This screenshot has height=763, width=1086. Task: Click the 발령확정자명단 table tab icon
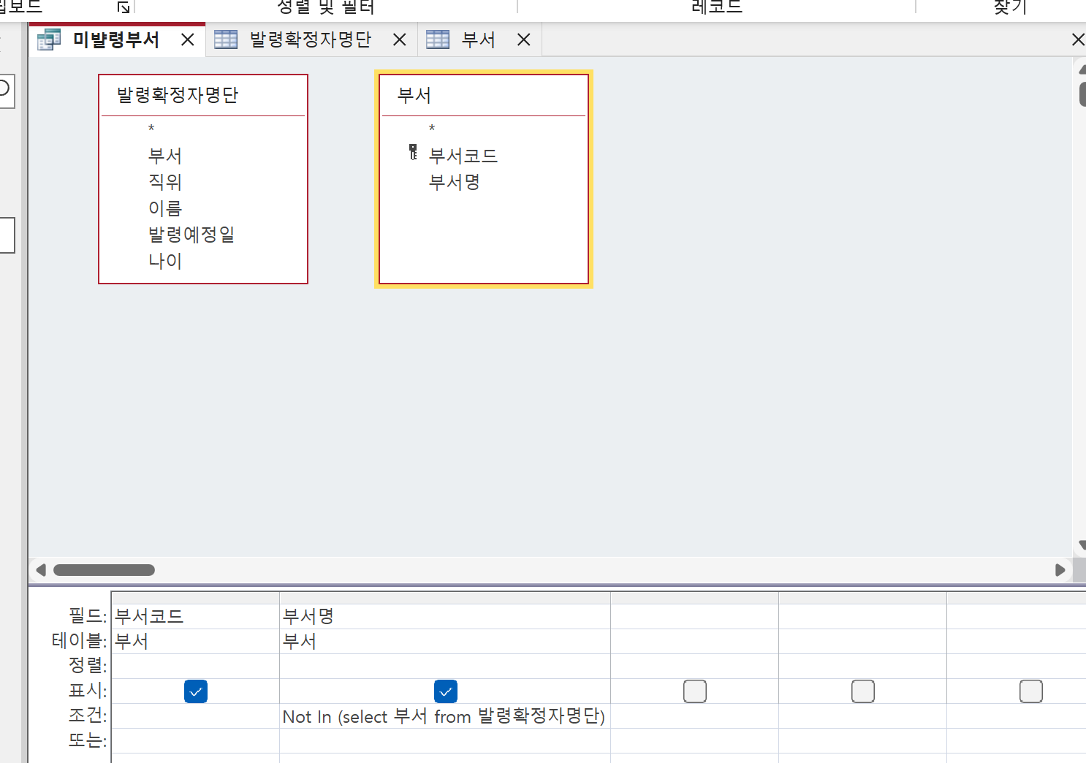tap(226, 39)
